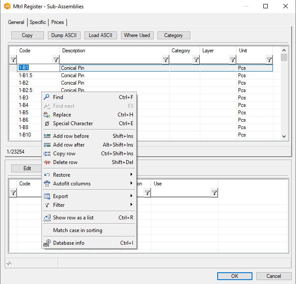Viewport: 296px width, 284px height.
Task: Click the Database info icon
Action: [47, 243]
